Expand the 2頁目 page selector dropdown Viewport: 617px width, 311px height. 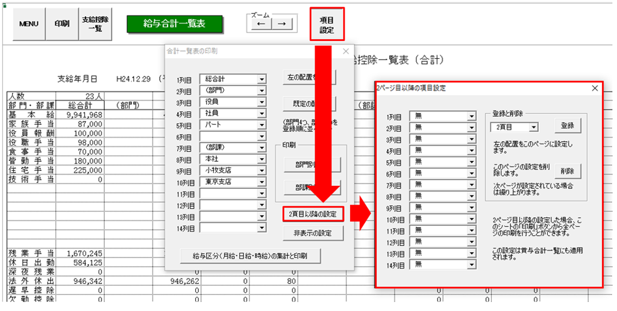point(533,127)
